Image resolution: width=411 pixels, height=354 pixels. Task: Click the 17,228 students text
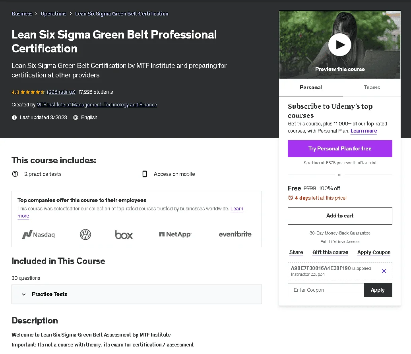(95, 92)
